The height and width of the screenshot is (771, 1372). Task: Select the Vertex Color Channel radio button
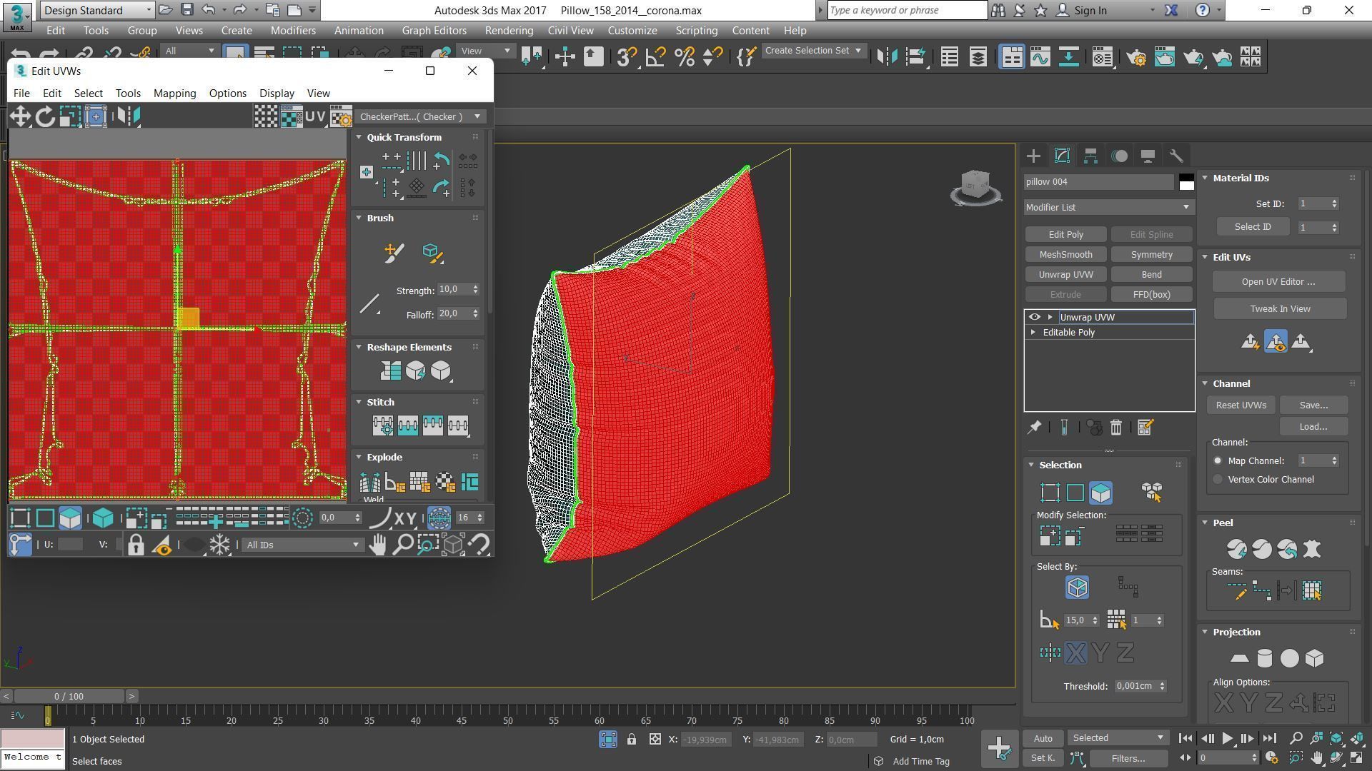[x=1218, y=480]
